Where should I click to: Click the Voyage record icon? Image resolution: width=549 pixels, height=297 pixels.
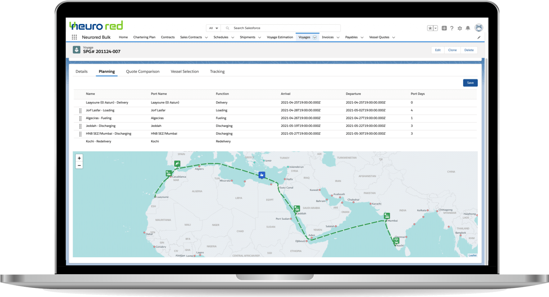click(76, 50)
